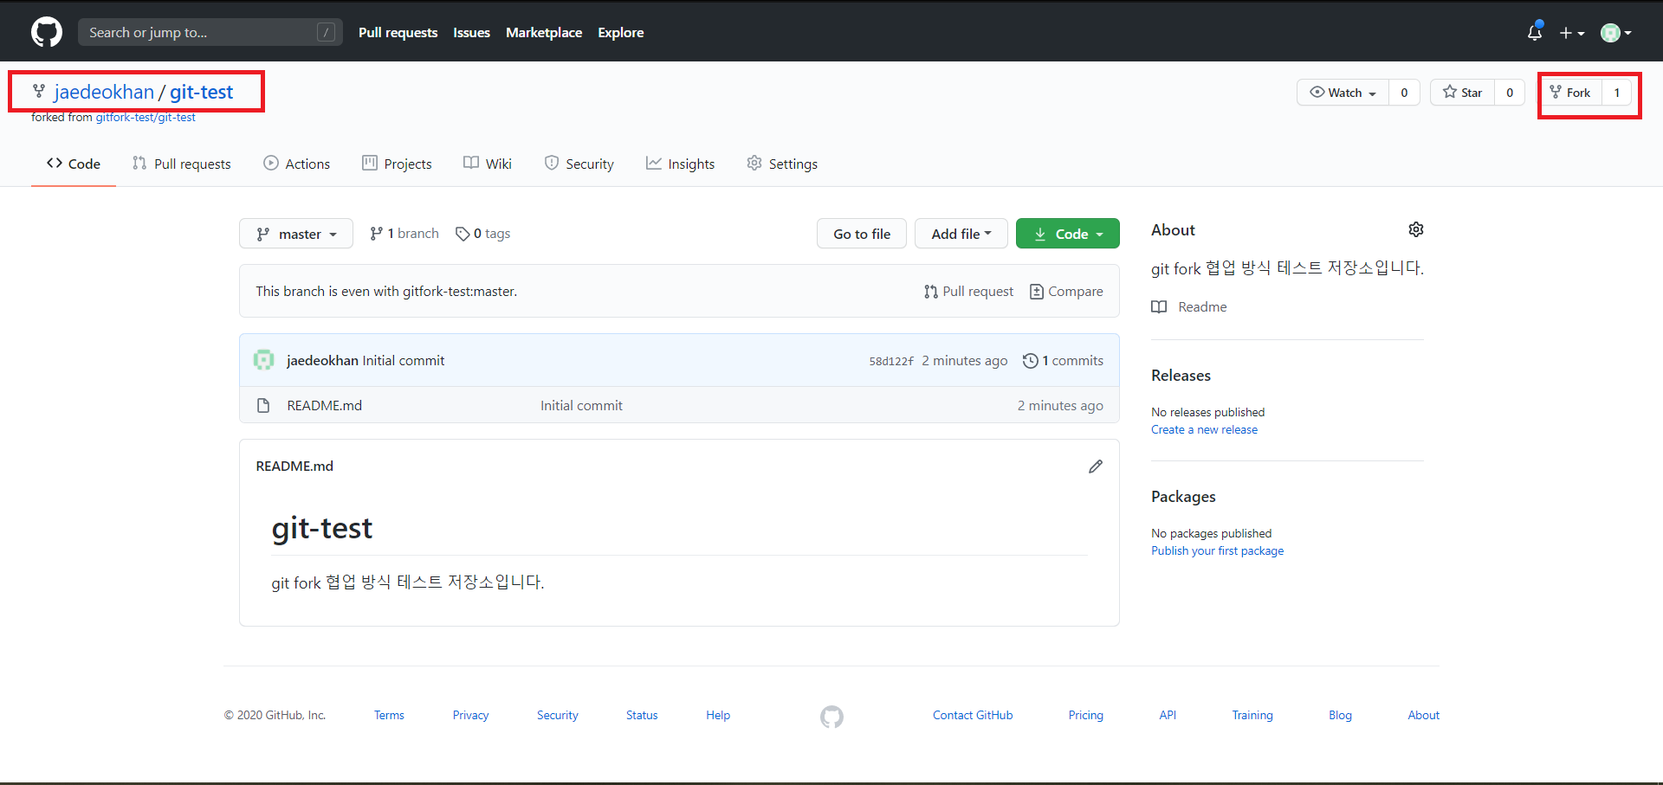
Task: Edit README with the pencil icon
Action: pos(1096,466)
